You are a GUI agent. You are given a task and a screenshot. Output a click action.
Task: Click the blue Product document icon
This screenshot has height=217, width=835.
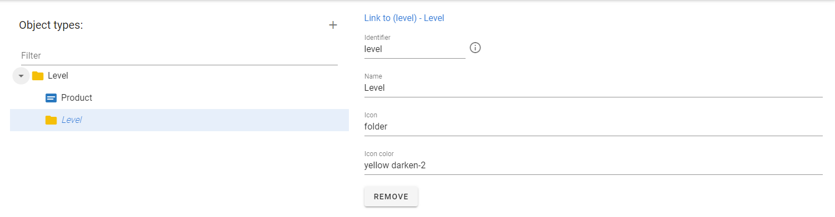pyautogui.click(x=51, y=98)
